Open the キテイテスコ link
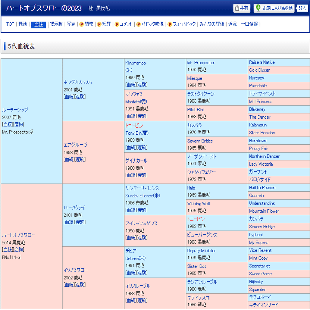The height and width of the screenshot is (310, 310). (x=198, y=298)
